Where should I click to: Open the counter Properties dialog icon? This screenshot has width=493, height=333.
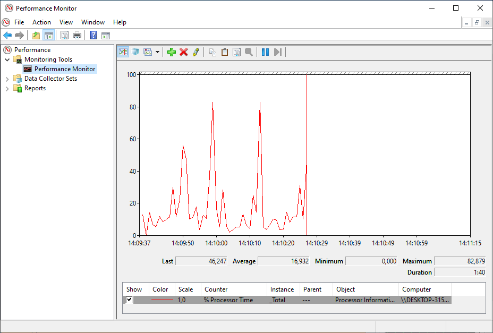[236, 52]
